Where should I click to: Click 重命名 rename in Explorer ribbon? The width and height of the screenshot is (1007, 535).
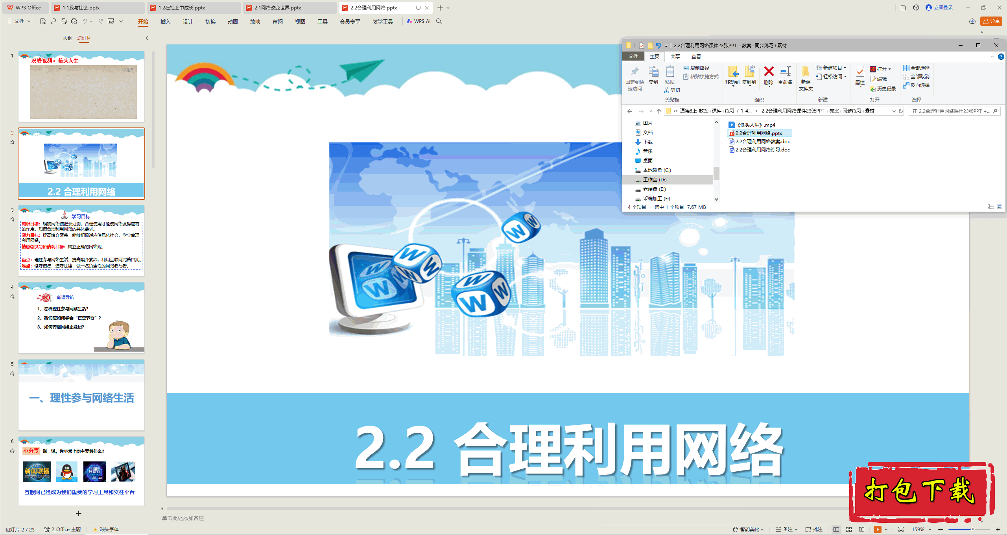click(x=785, y=76)
